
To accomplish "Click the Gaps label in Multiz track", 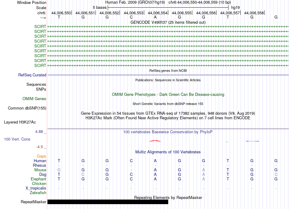I will pos(41,156).
